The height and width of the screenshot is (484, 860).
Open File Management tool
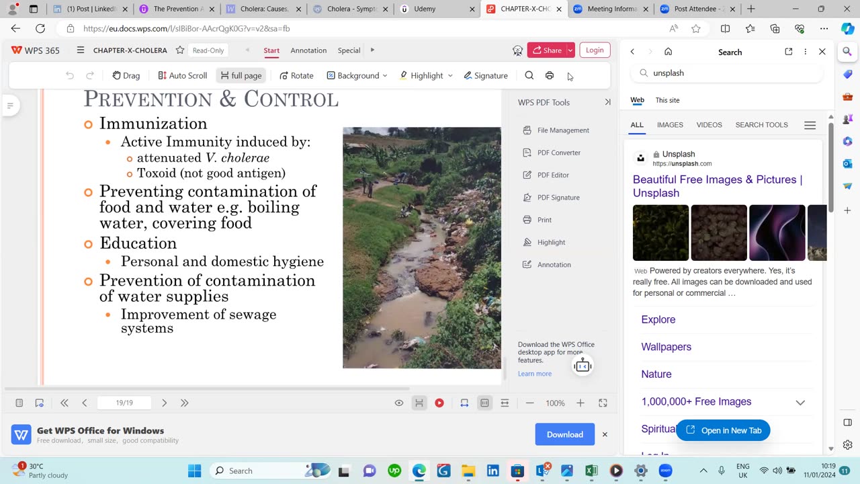tap(556, 130)
